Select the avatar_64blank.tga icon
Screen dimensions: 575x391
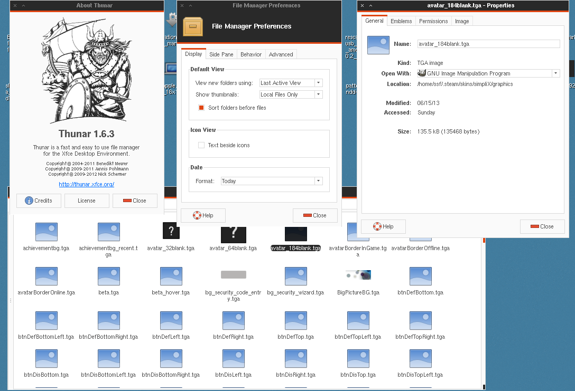[x=233, y=233]
